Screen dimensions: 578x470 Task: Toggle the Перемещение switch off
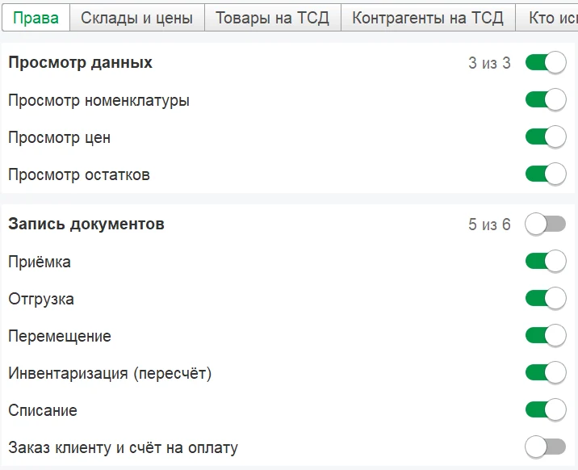click(546, 336)
